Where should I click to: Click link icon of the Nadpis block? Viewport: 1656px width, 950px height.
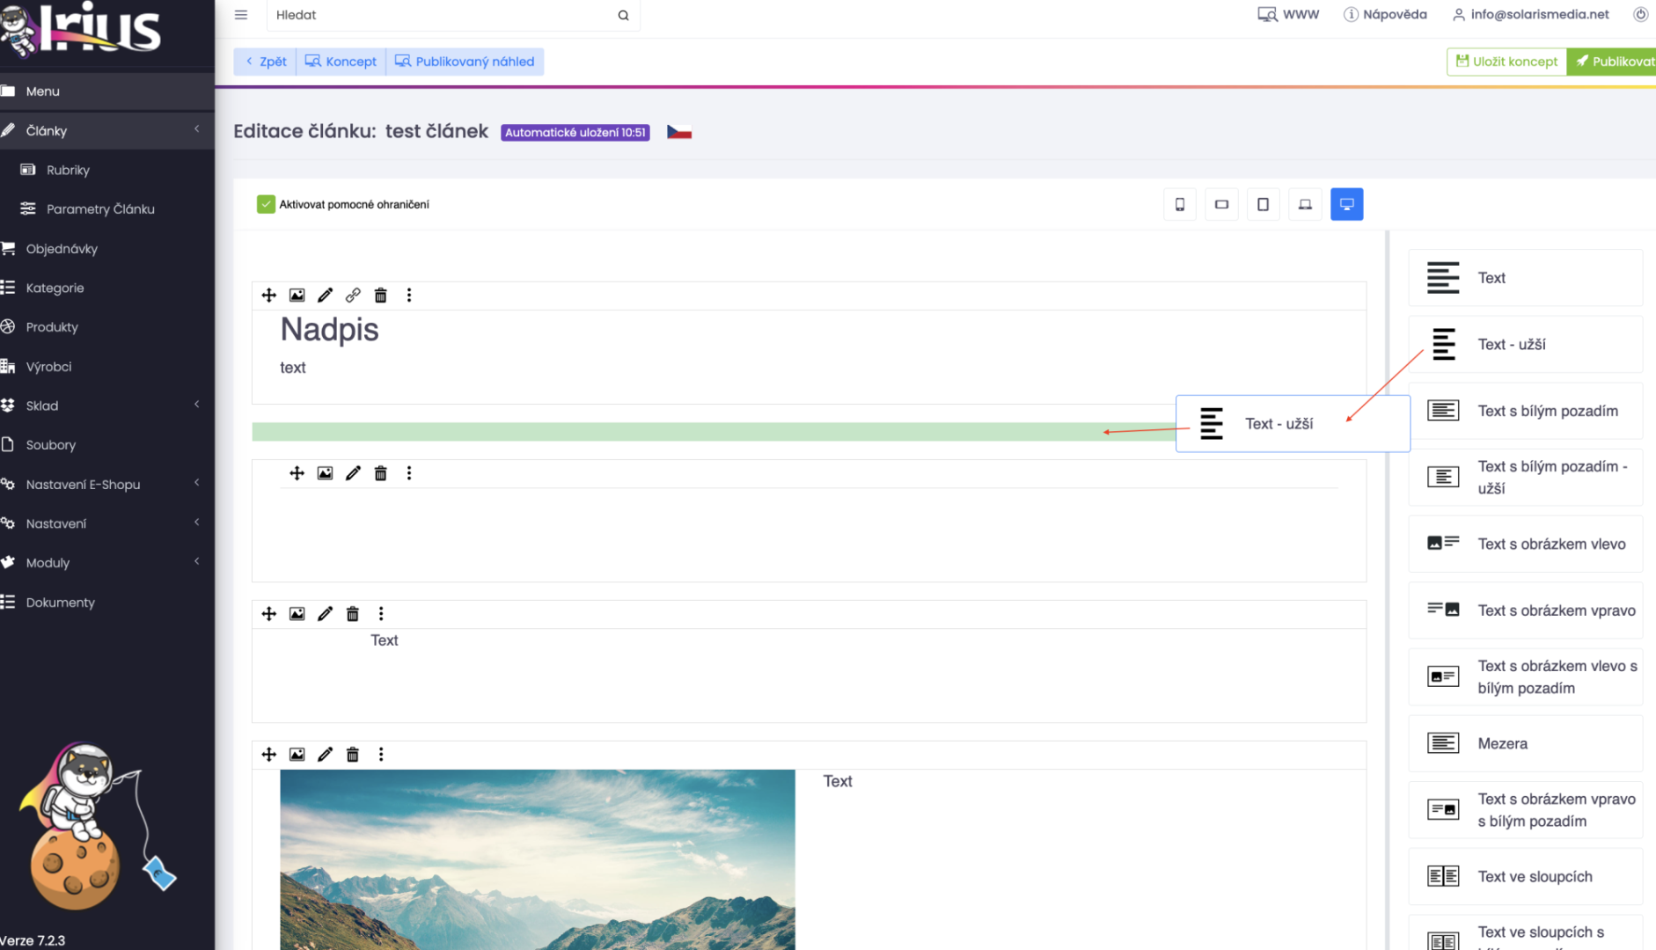353,296
